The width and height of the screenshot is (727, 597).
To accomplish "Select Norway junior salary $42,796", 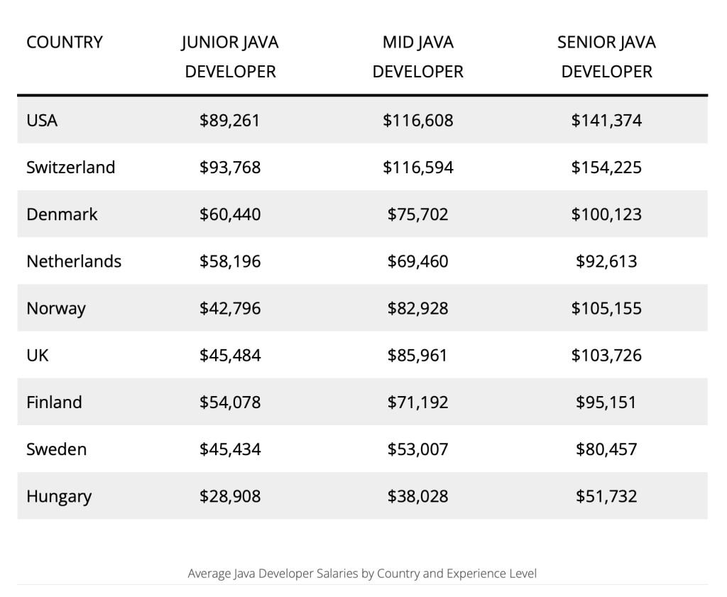I will coord(230,309).
